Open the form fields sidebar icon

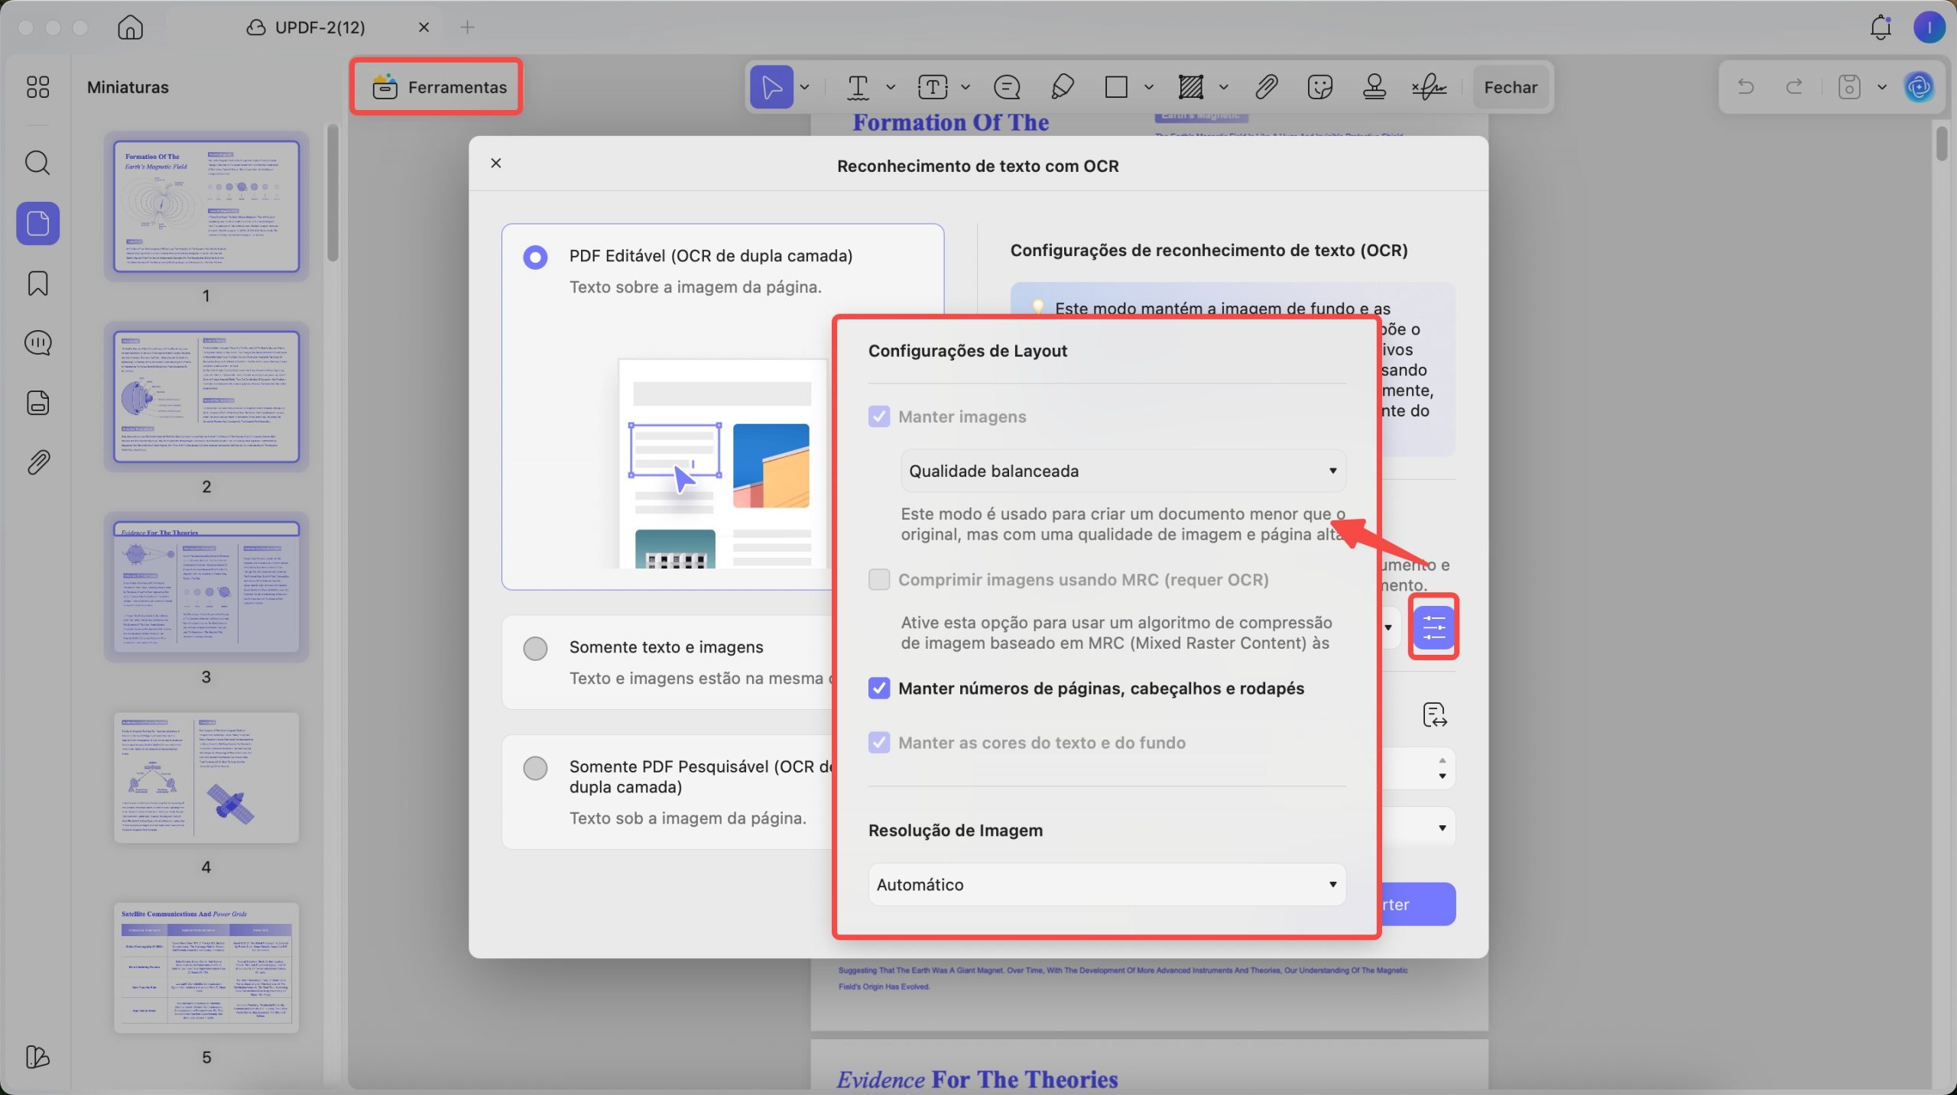[38, 403]
